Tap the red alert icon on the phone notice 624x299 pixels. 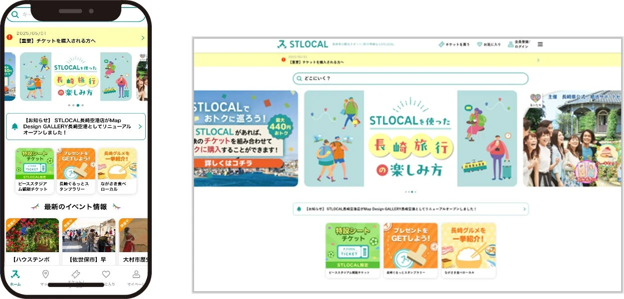pyautogui.click(x=9, y=37)
